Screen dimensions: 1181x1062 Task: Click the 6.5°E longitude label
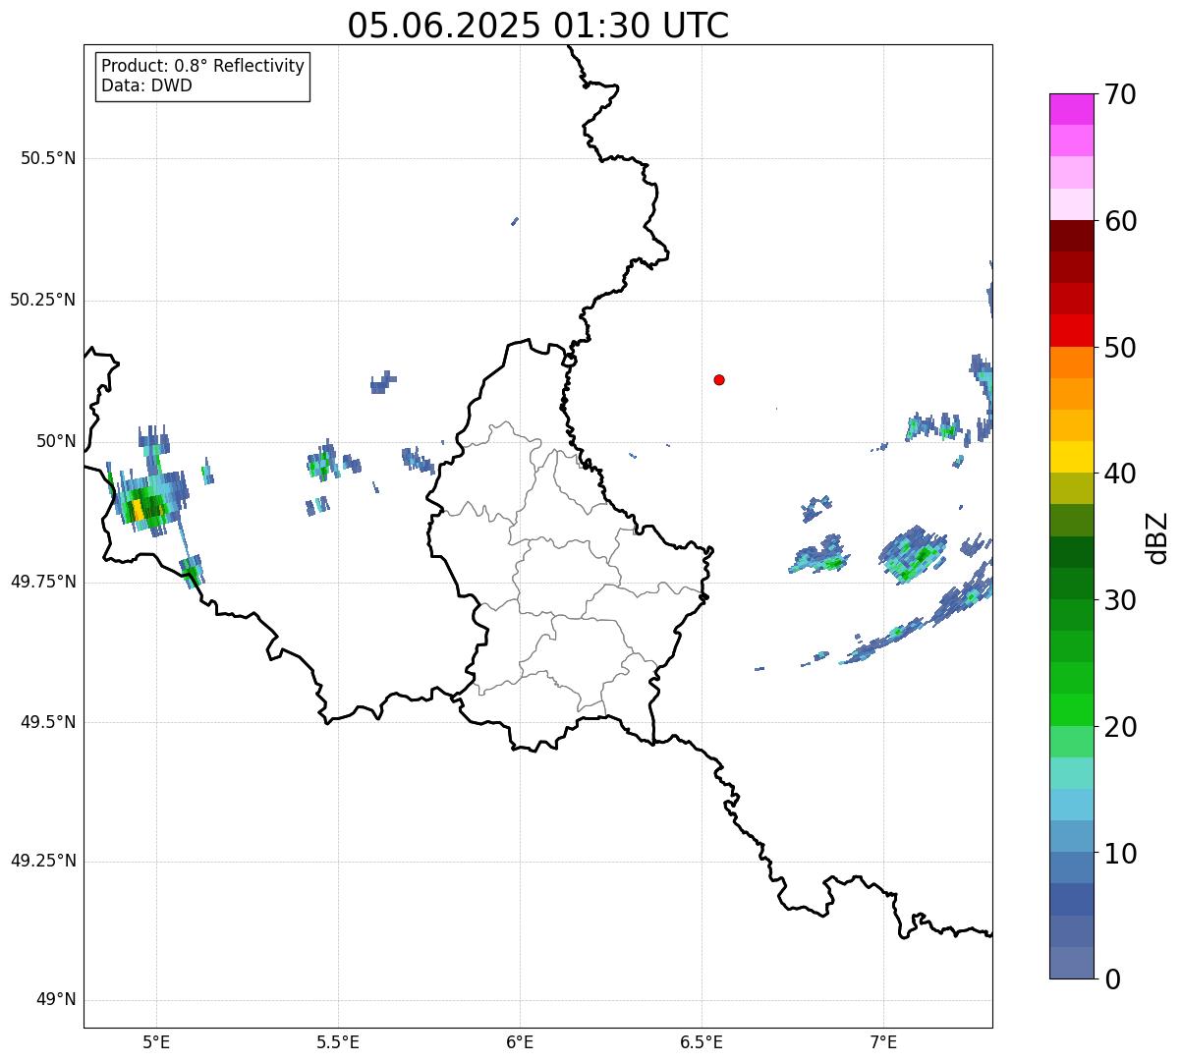pos(702,1041)
